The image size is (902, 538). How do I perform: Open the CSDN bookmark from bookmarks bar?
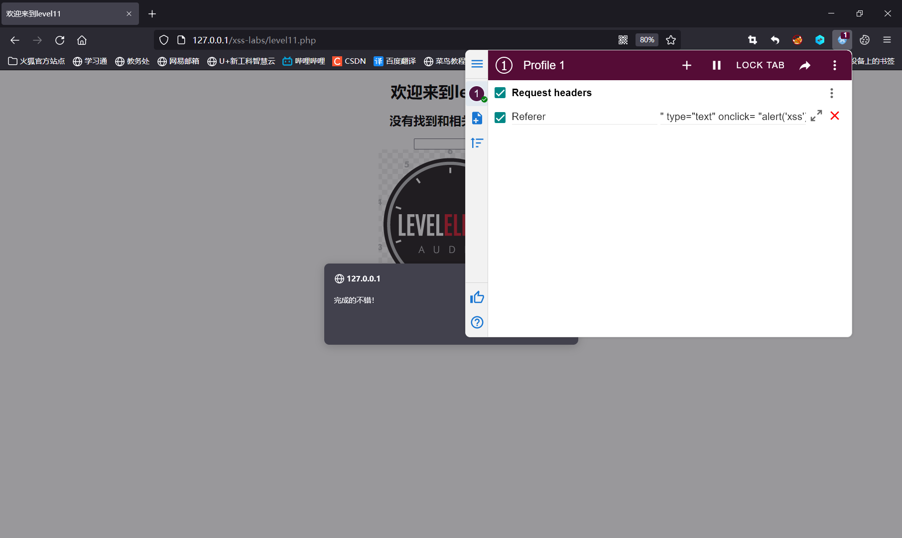349,61
